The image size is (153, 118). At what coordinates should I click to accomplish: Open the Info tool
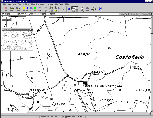coord(88,9)
